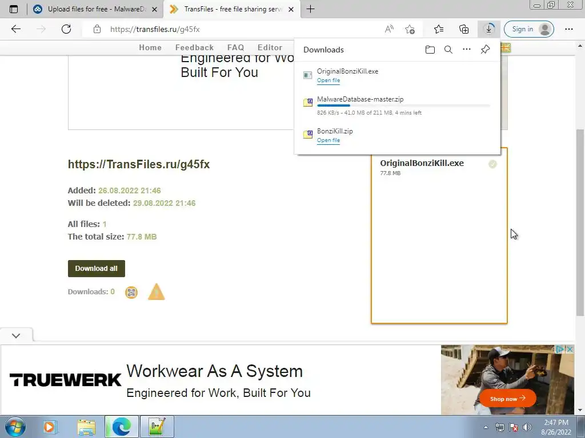Screen dimensions: 585x438
Task: Click the total size 77.8 MB value
Action: pos(142,237)
